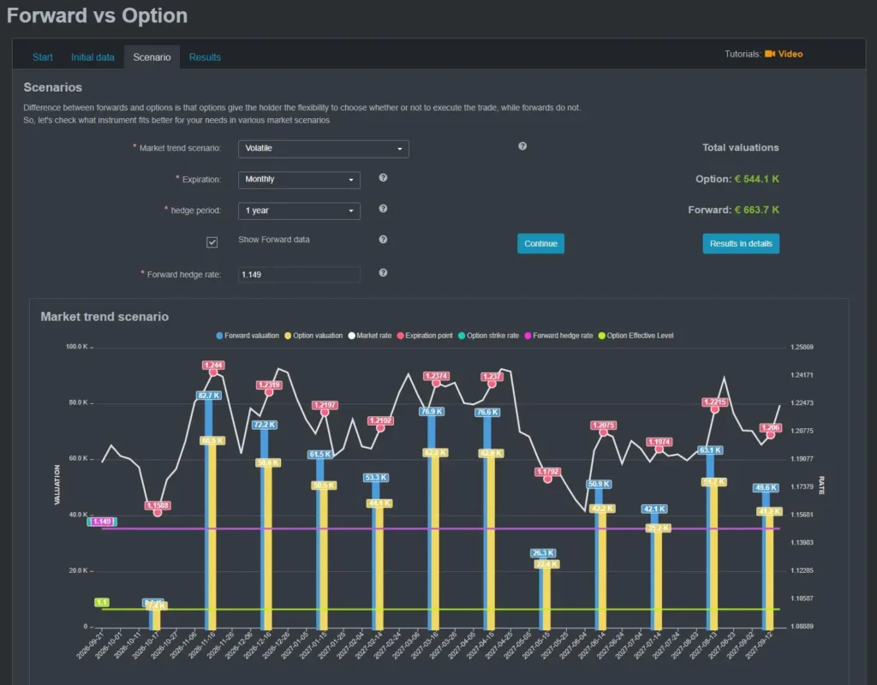The width and height of the screenshot is (877, 685).
Task: Click the 82.7 K forward valuation label
Action: click(209, 396)
